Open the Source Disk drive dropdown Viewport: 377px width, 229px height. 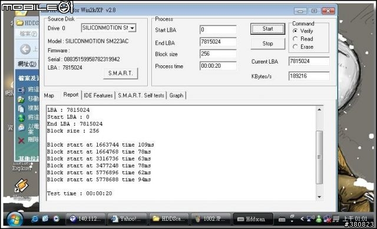[x=132, y=28]
